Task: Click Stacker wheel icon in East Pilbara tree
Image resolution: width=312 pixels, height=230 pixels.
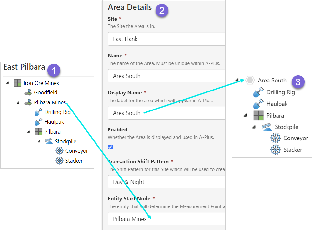Action: pos(59,160)
